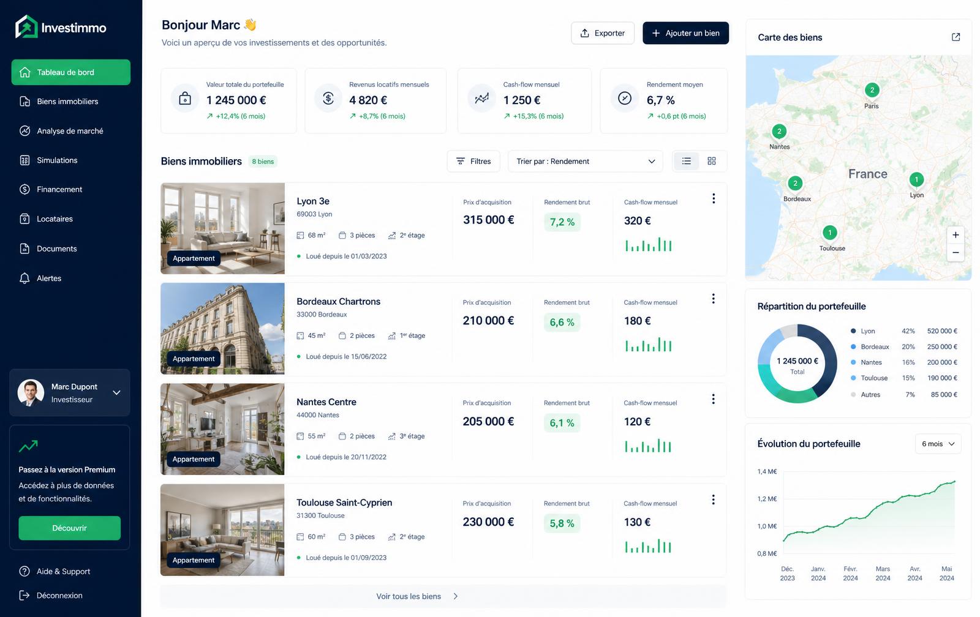The height and width of the screenshot is (617, 980).
Task: Click the 520 000 € Lyon legend value
Action: tap(942, 331)
